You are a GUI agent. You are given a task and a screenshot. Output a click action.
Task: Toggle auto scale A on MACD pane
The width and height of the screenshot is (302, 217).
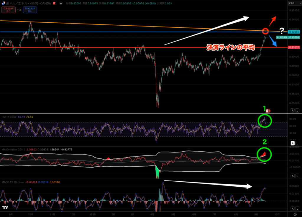coord(292,208)
